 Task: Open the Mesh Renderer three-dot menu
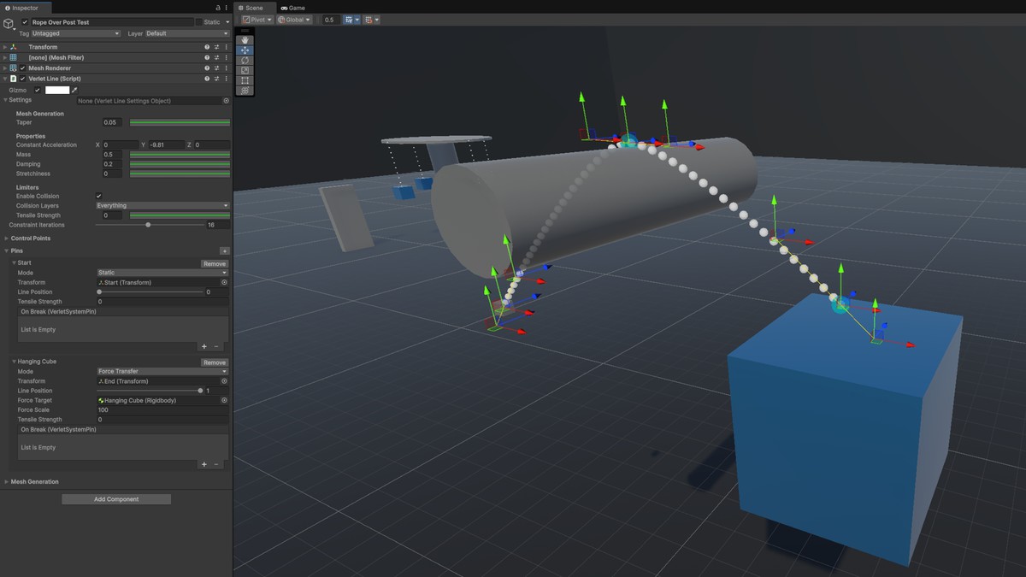[x=225, y=68]
